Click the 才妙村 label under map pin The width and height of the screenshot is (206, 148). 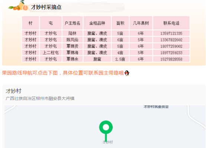tap(107, 142)
